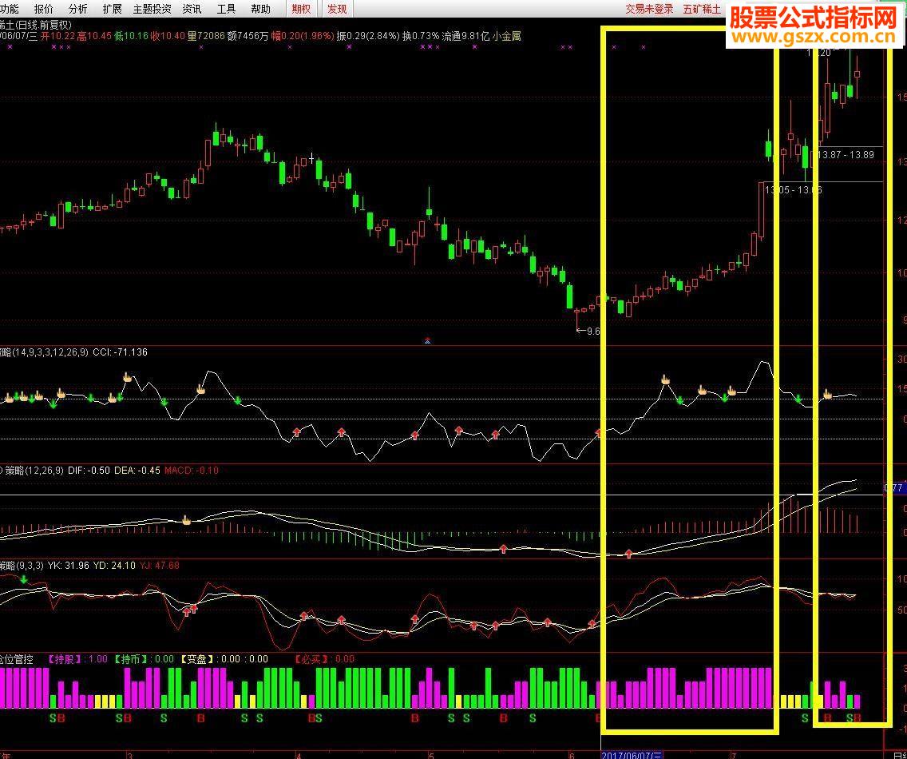Click the 【必买】 legend label
907x759 pixels.
tap(312, 659)
